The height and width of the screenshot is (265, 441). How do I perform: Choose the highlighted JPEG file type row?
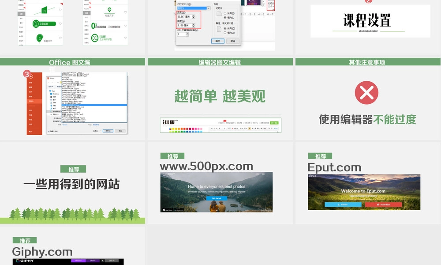[x=94, y=105]
